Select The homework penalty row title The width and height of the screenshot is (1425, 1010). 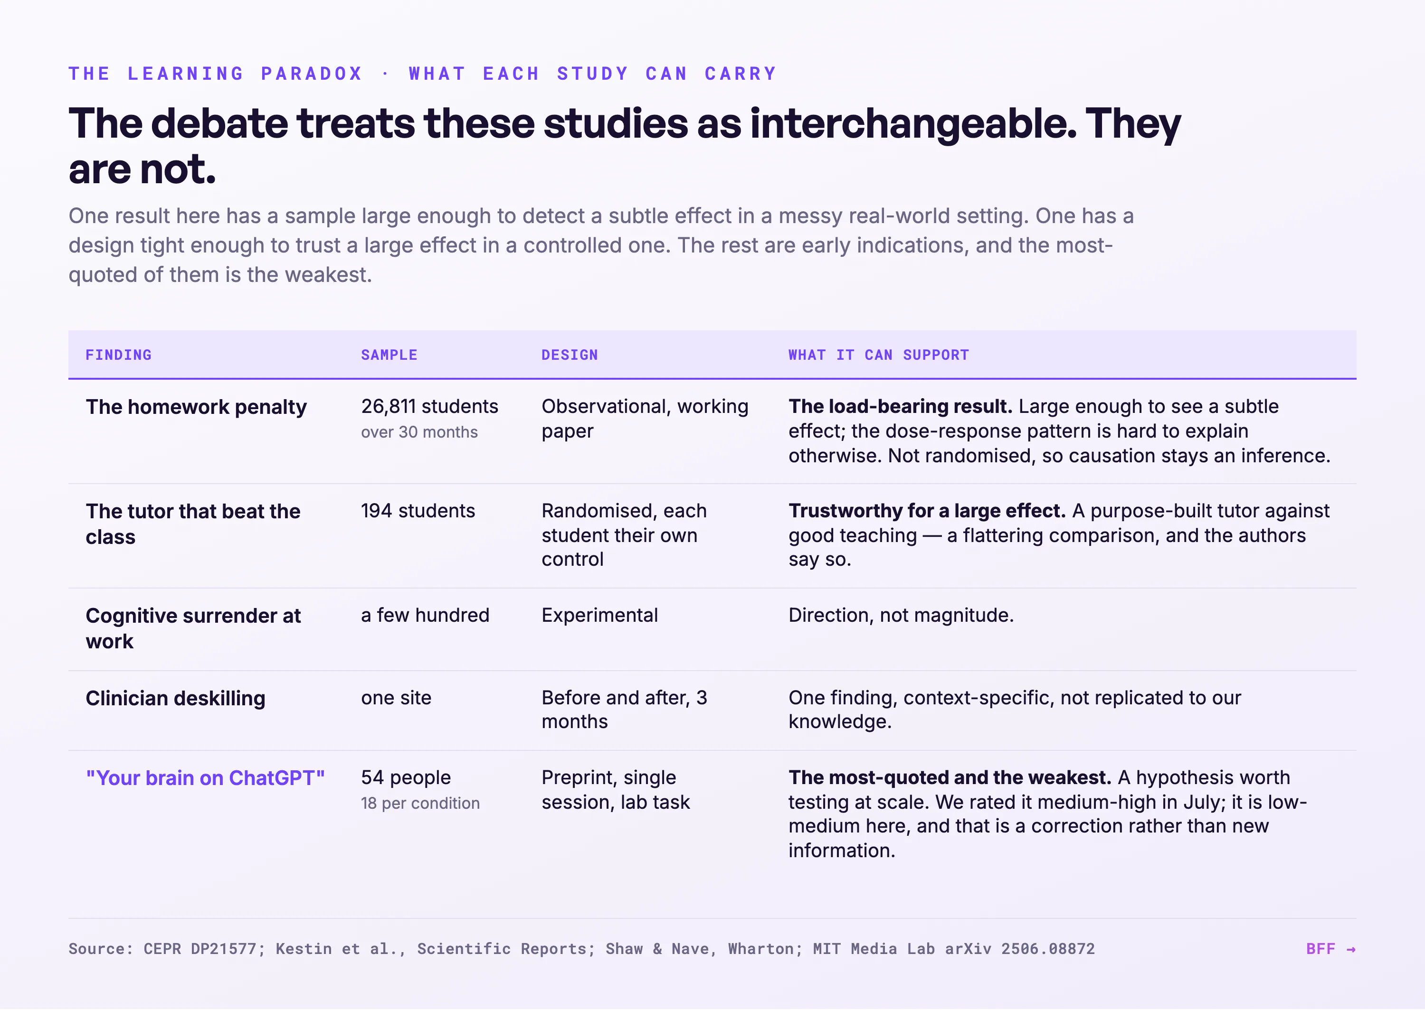(196, 407)
